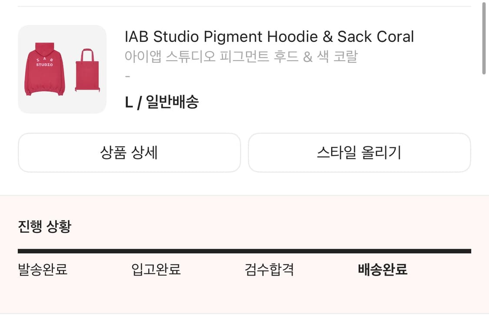The image size is (489, 326).
Task: Choose the bold 배송완료 progress step
Action: (x=383, y=269)
